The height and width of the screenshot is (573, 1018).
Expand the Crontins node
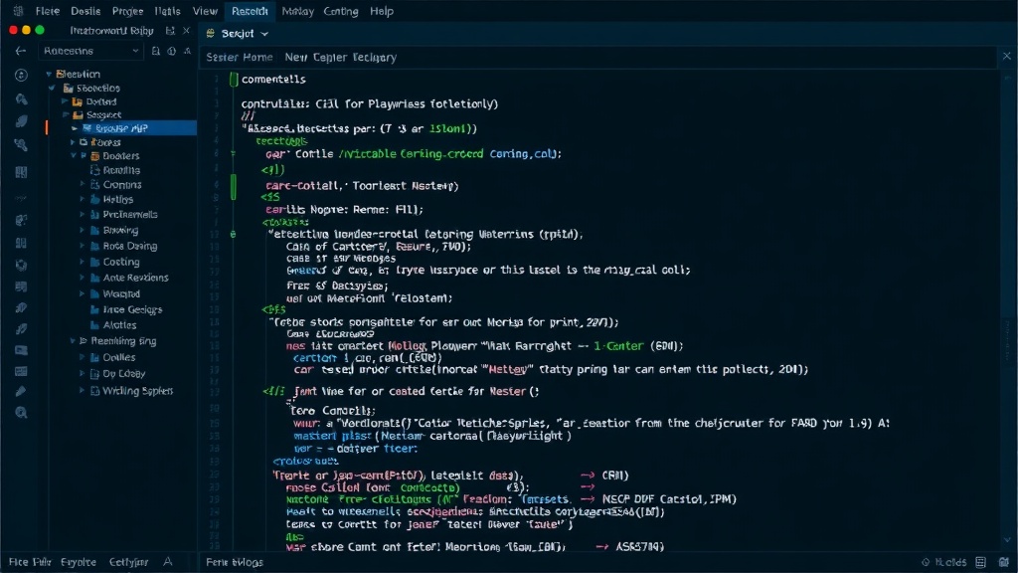[x=83, y=184]
